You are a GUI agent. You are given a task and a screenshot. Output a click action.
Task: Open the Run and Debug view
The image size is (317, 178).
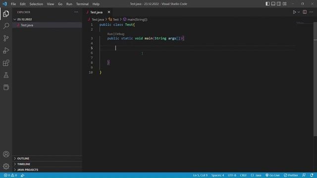tap(6, 50)
